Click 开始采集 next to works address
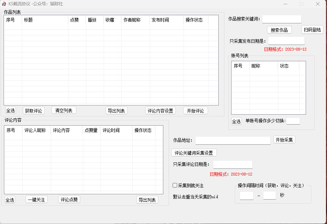327x224 pixels. pyautogui.click(x=284, y=140)
